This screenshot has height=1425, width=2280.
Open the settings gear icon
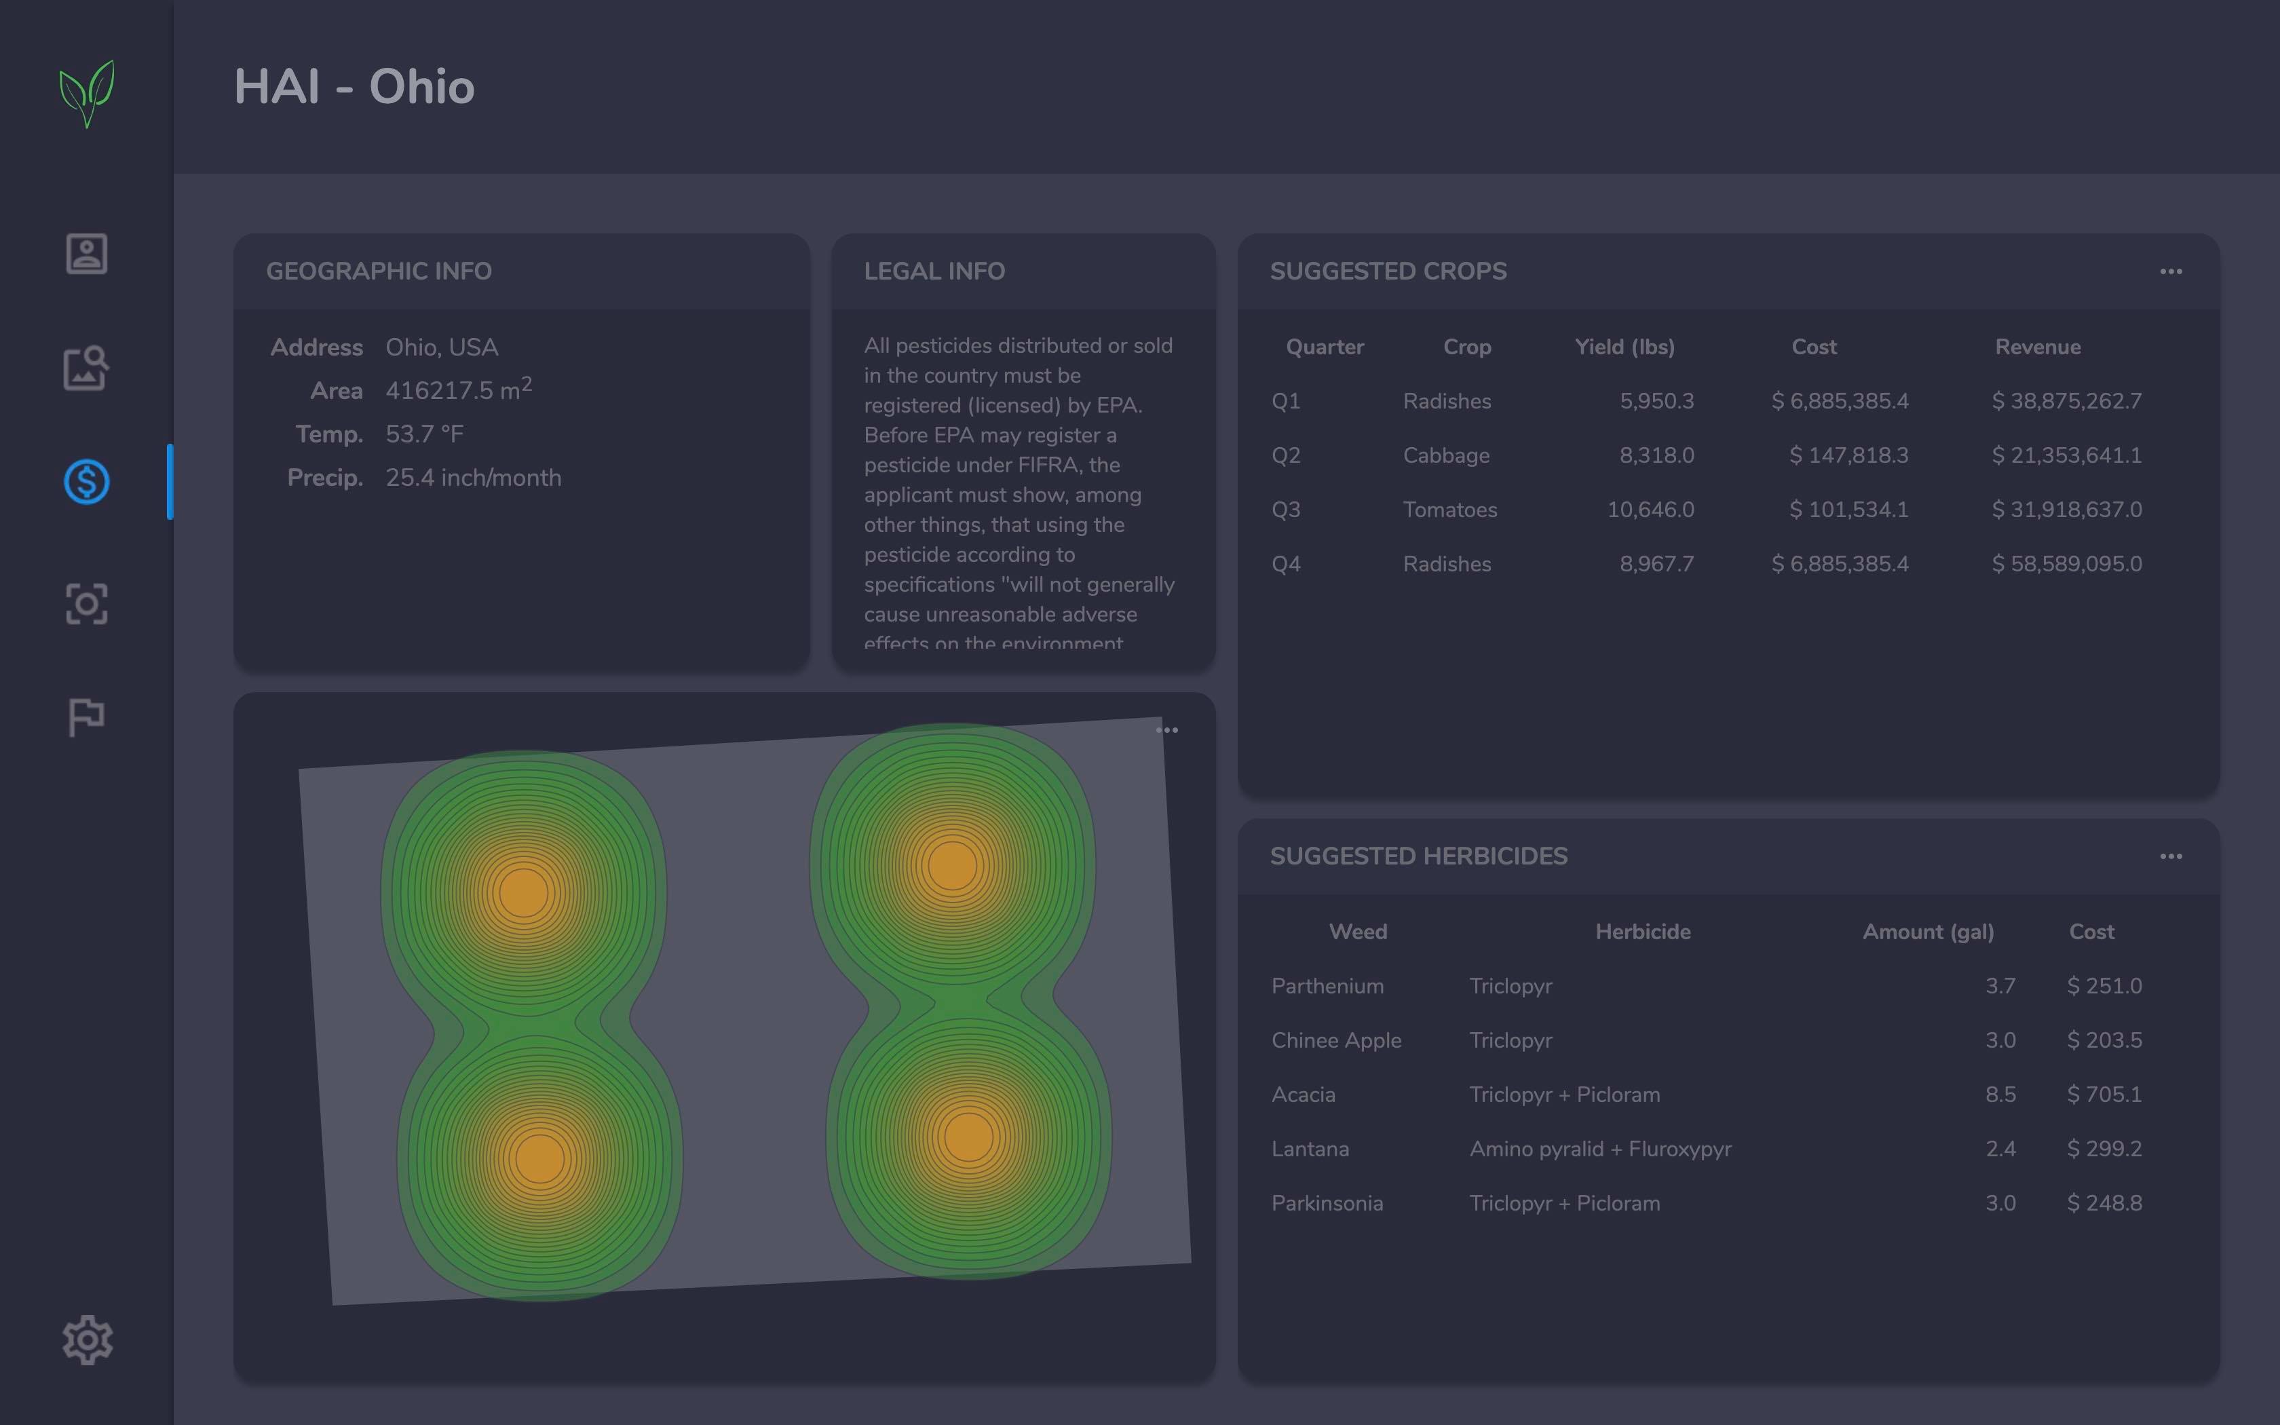tap(87, 1339)
